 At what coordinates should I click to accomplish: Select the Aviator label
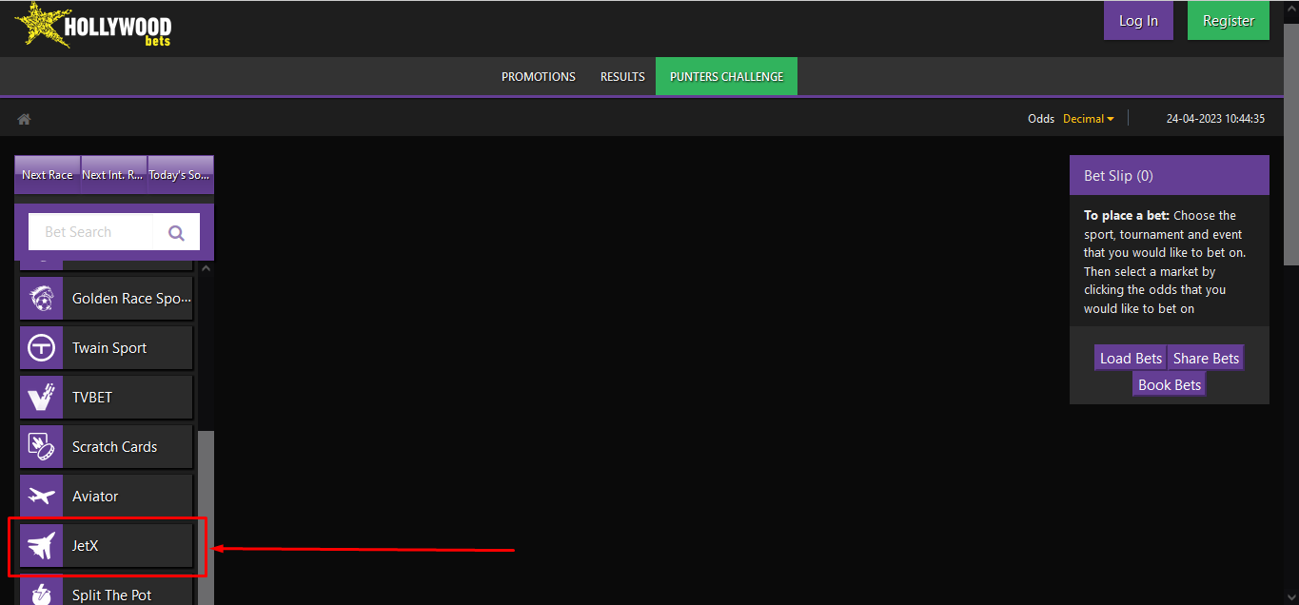(95, 497)
